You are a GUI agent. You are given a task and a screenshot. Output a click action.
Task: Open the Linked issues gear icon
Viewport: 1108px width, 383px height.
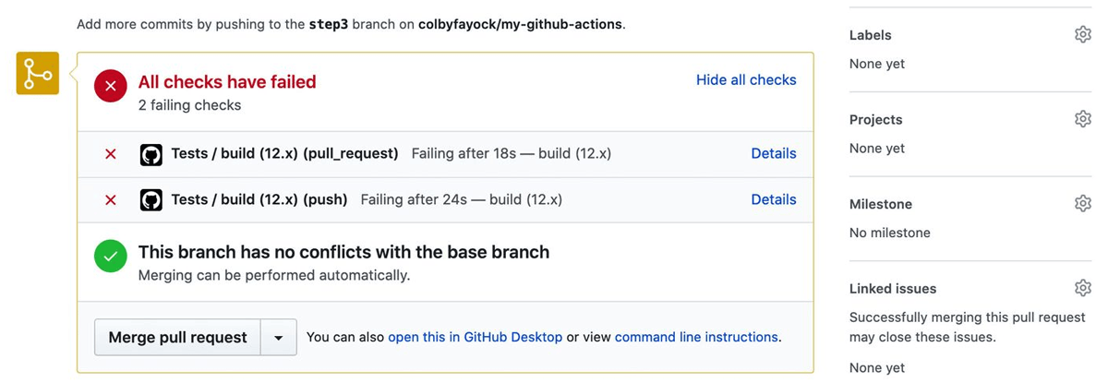tap(1082, 288)
